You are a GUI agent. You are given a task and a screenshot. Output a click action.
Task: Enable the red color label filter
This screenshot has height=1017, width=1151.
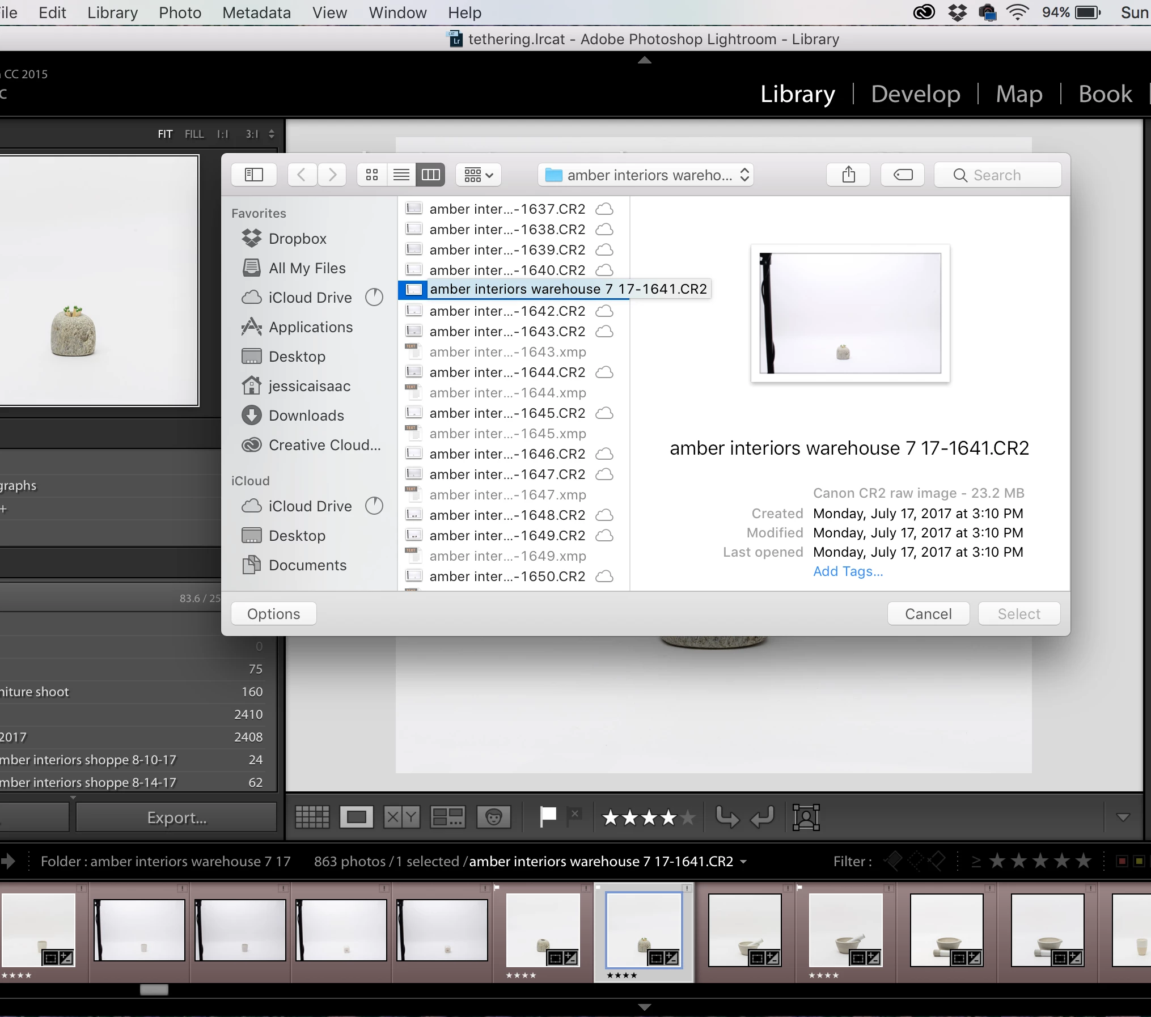pyautogui.click(x=1121, y=861)
